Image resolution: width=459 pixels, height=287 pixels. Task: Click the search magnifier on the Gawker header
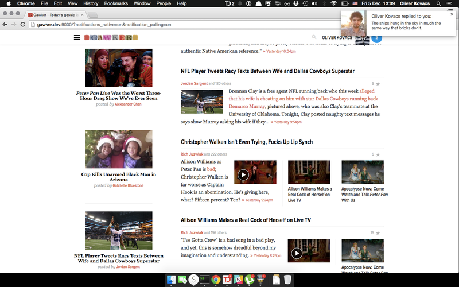point(314,37)
